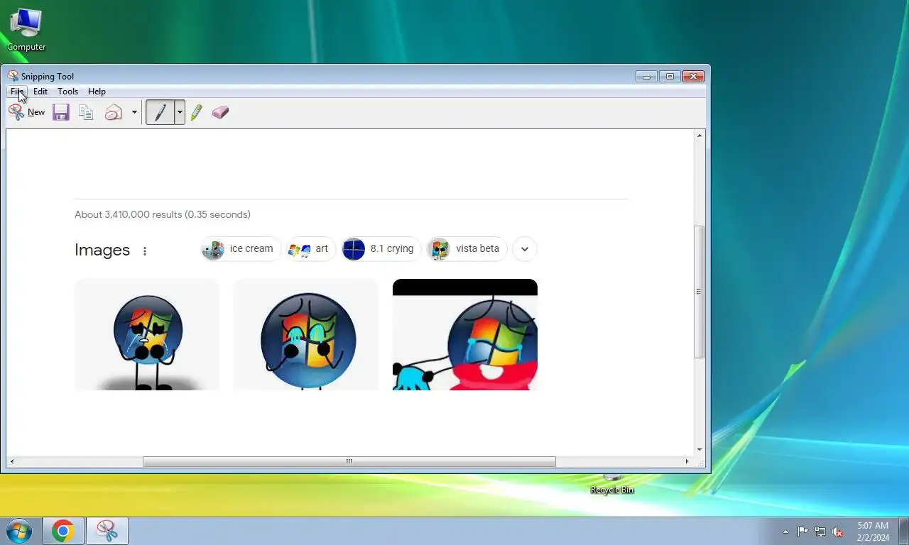Click the 'vista beta' image chip
The width and height of the screenshot is (909, 545).
click(467, 249)
